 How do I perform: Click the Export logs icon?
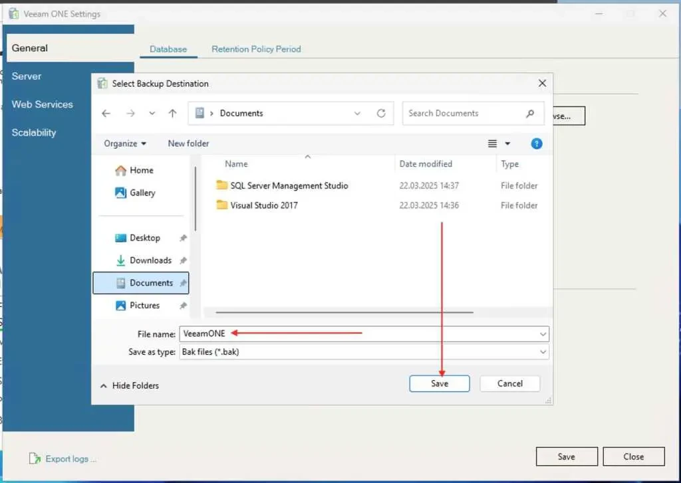[x=35, y=458]
